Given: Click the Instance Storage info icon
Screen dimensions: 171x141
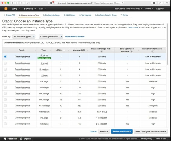Looking at the screenshot, I should coord(102,51).
